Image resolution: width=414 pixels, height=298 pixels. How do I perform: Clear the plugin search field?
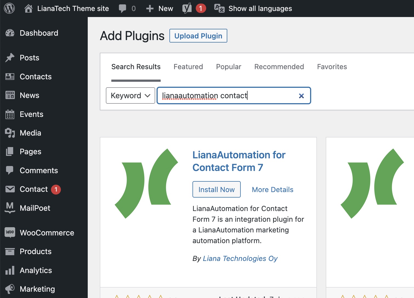point(301,96)
